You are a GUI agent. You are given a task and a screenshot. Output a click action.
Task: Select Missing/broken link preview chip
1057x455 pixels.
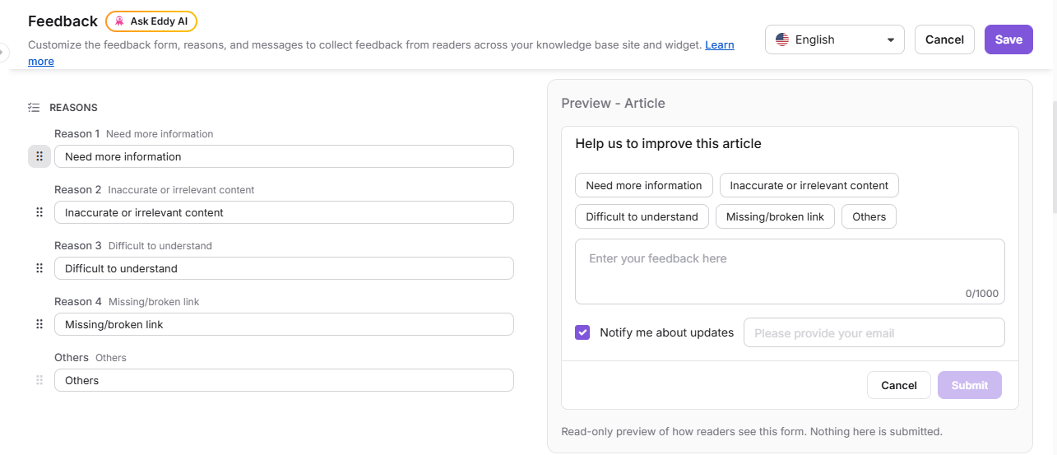pos(775,216)
